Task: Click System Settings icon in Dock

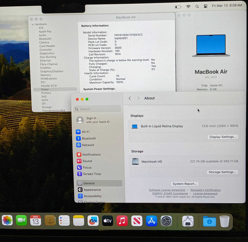Action: pos(166,221)
